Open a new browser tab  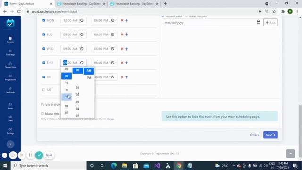[x=165, y=4]
